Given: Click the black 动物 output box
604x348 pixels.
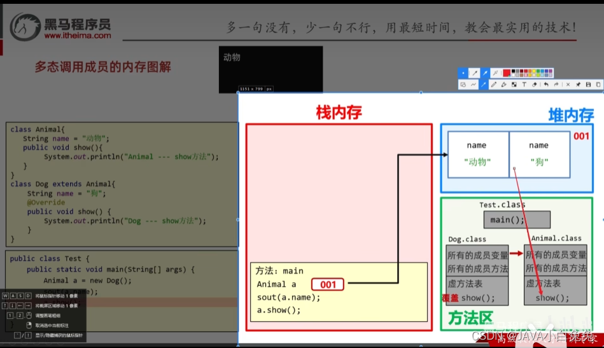Looking at the screenshot, I should [x=270, y=70].
